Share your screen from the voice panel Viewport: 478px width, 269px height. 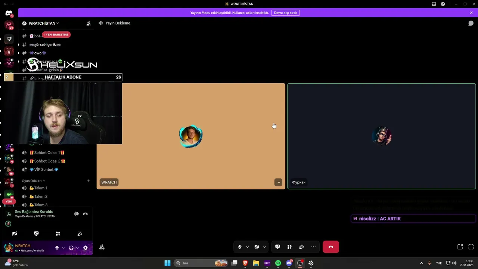pyautogui.click(x=36, y=234)
